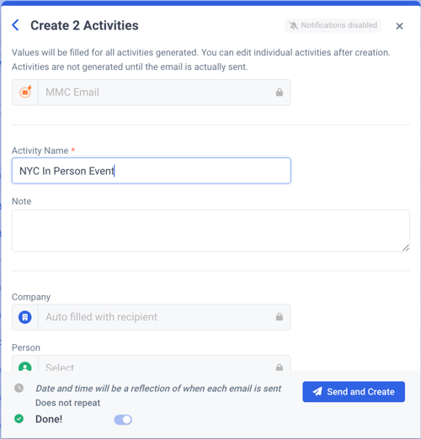Click the gray clock icon
Screen dimensions: 421x439
19,389
